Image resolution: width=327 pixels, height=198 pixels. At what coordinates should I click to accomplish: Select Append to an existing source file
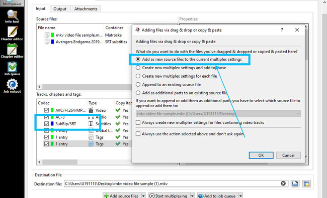click(138, 85)
